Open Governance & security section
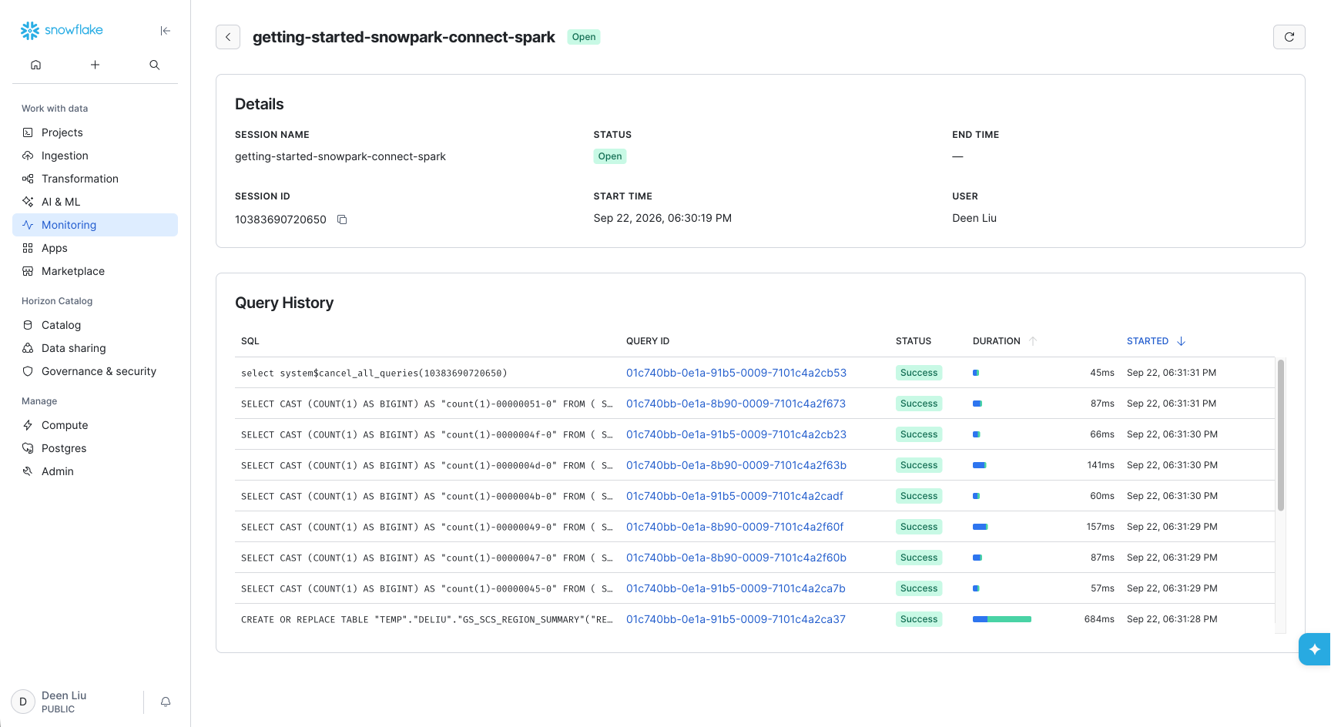The width and height of the screenshot is (1331, 727). coord(95,371)
